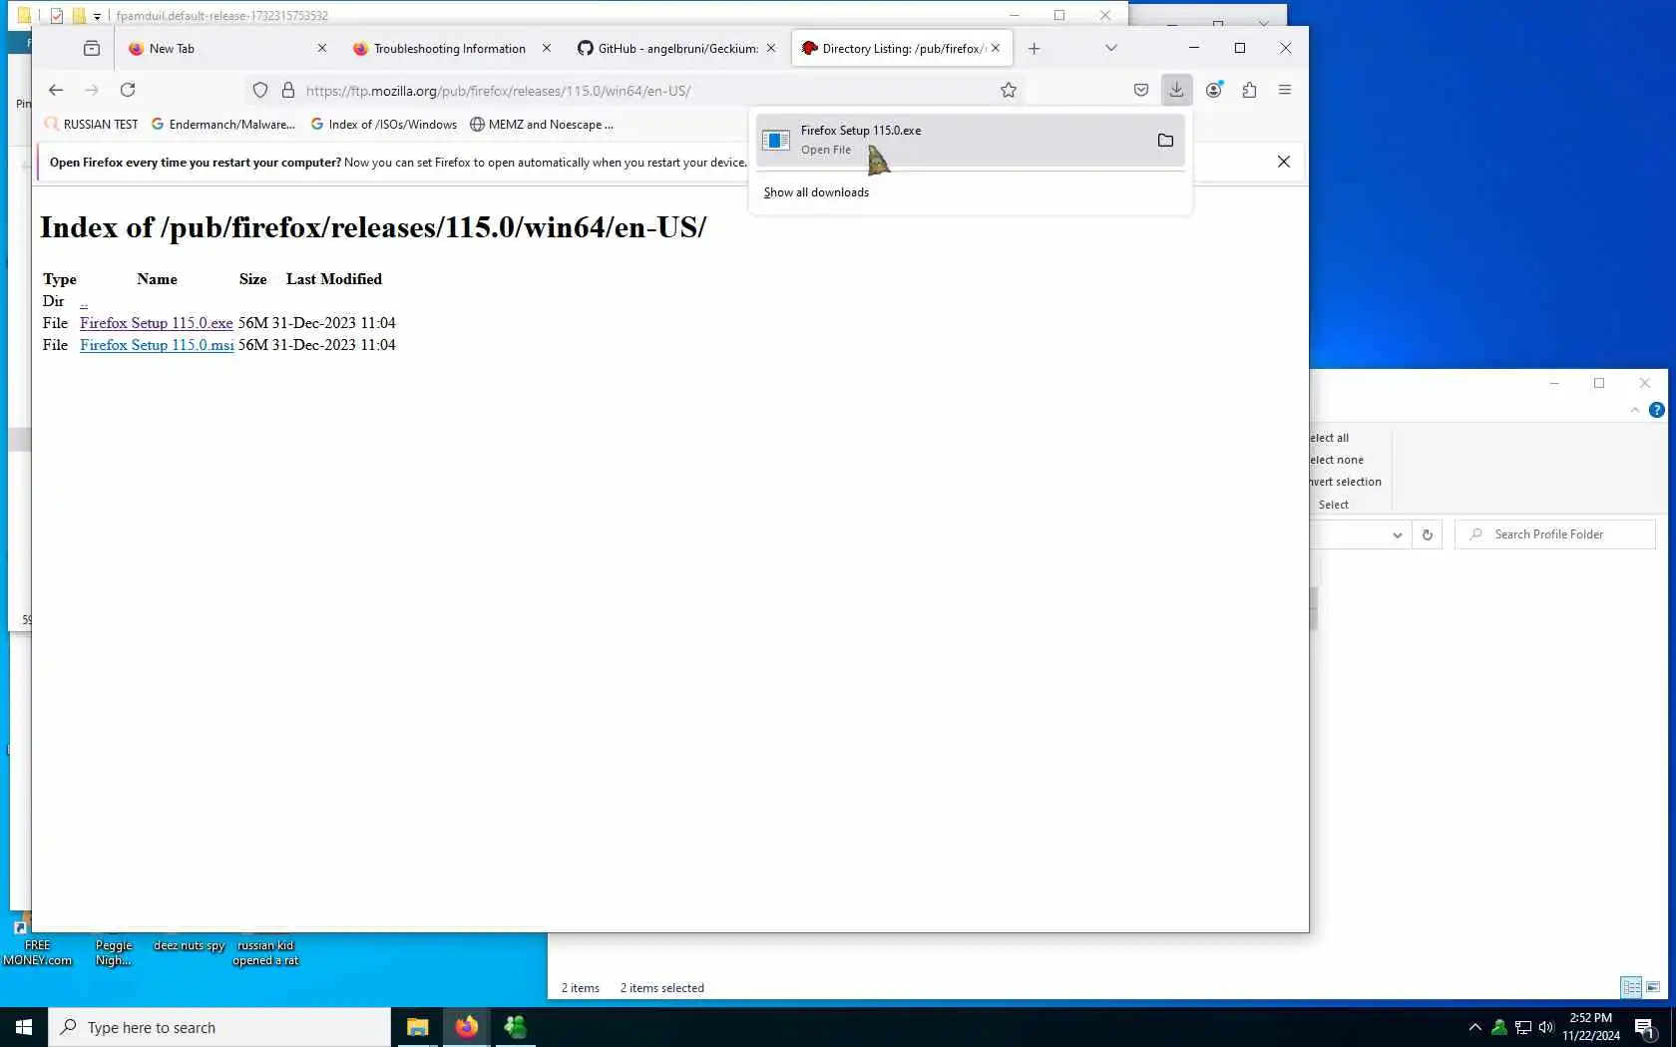1676x1047 pixels.
Task: Reload the current page
Action: tap(128, 90)
